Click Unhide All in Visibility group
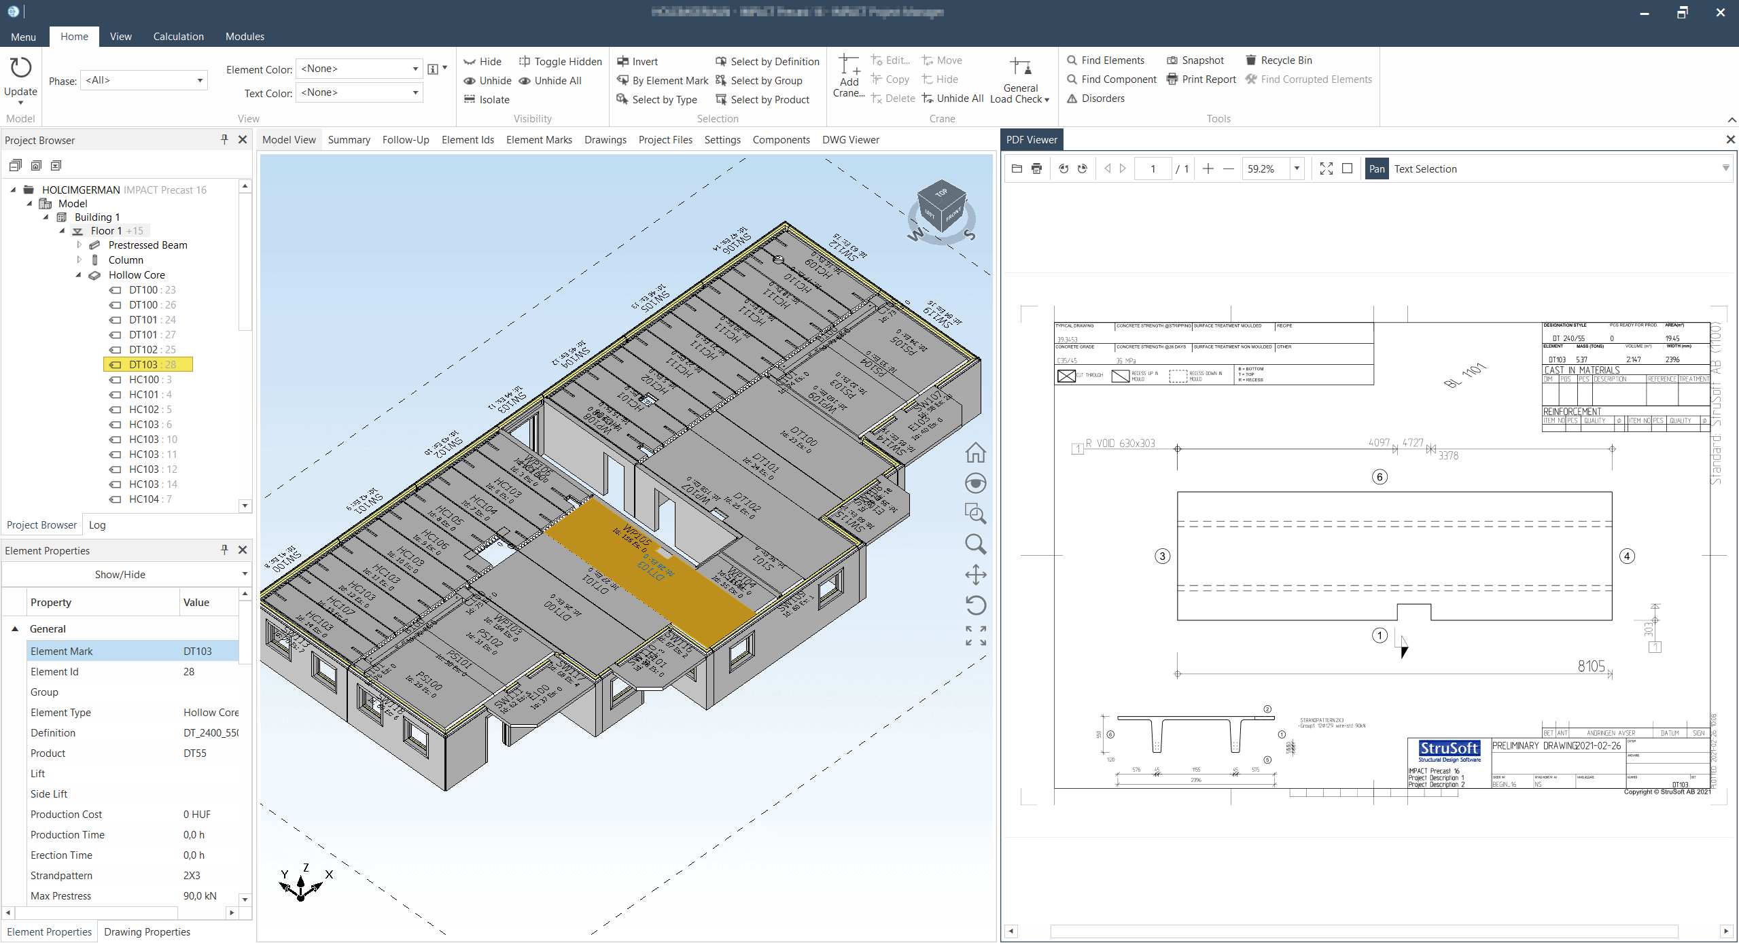The width and height of the screenshot is (1739, 943). [x=550, y=81]
